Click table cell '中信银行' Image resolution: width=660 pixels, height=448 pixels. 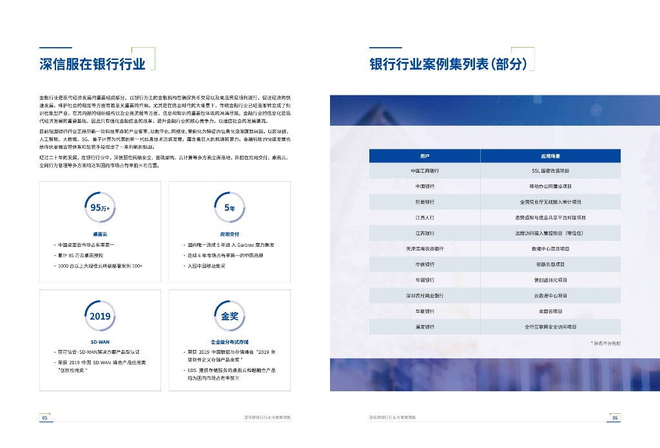425,264
